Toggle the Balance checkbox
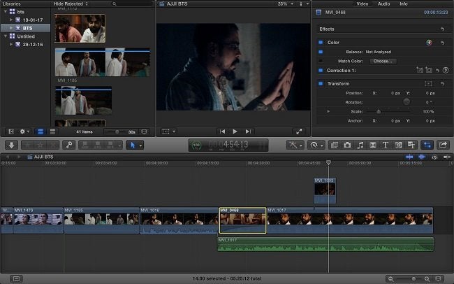 click(x=321, y=52)
